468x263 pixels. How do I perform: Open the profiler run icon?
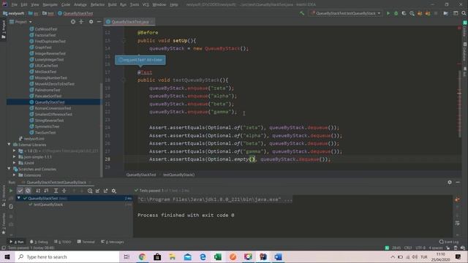coord(412,13)
